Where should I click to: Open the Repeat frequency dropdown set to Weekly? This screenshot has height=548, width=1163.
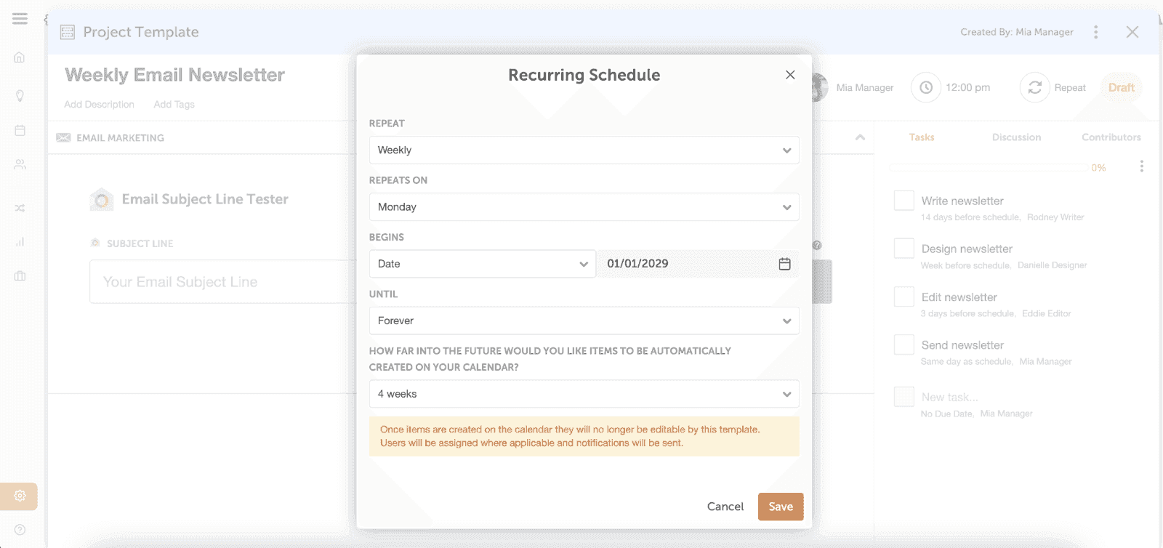pos(584,150)
